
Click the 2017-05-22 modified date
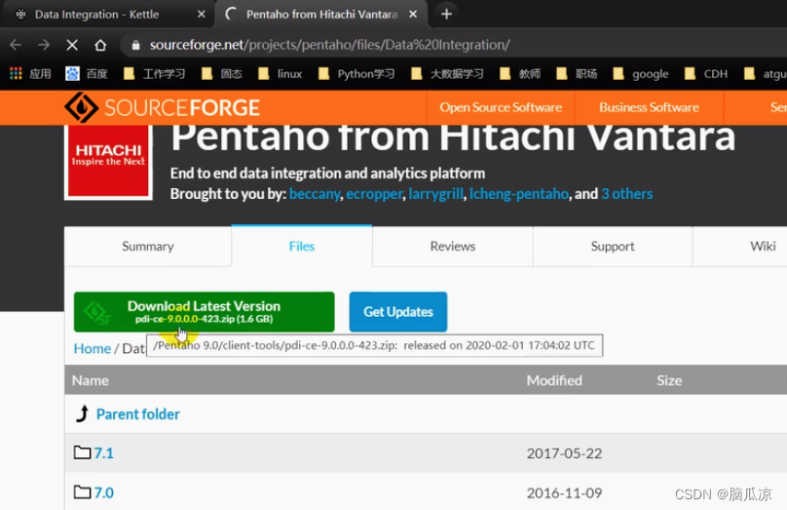[564, 453]
